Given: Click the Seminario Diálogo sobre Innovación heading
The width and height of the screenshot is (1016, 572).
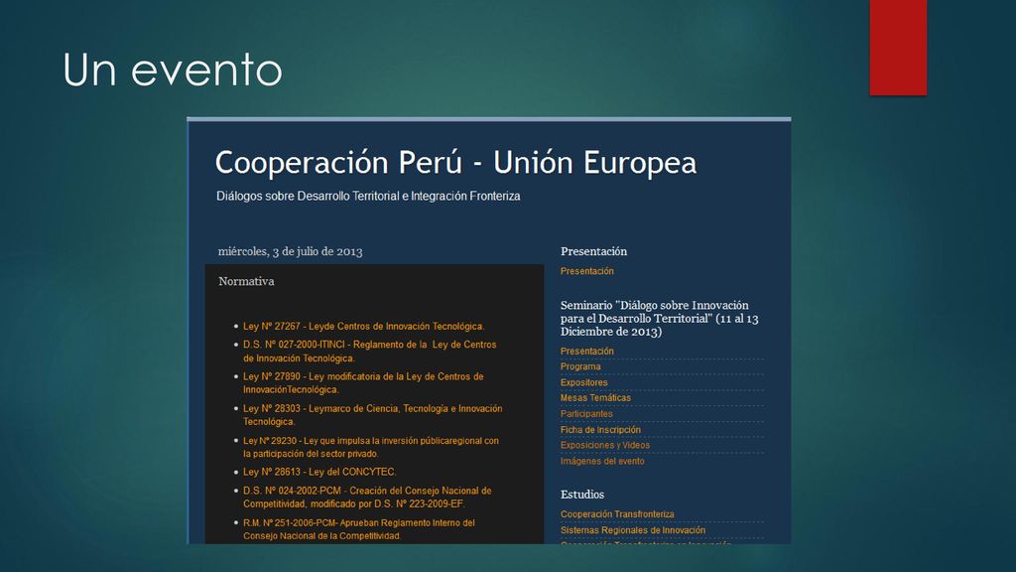Looking at the screenshot, I should pos(660,319).
